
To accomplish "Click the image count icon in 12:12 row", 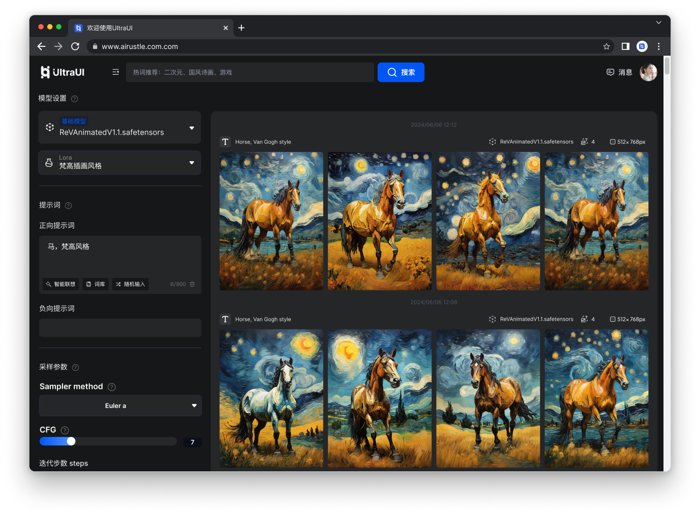I will tap(584, 142).
